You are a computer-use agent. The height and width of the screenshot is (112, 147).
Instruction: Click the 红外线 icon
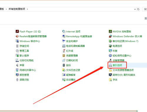[x=64, y=51]
